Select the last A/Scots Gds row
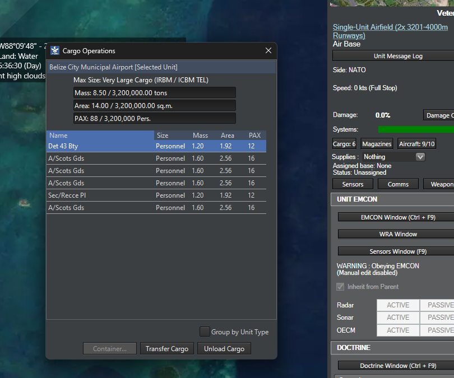Screen dimensions: 454x378 tap(156, 208)
